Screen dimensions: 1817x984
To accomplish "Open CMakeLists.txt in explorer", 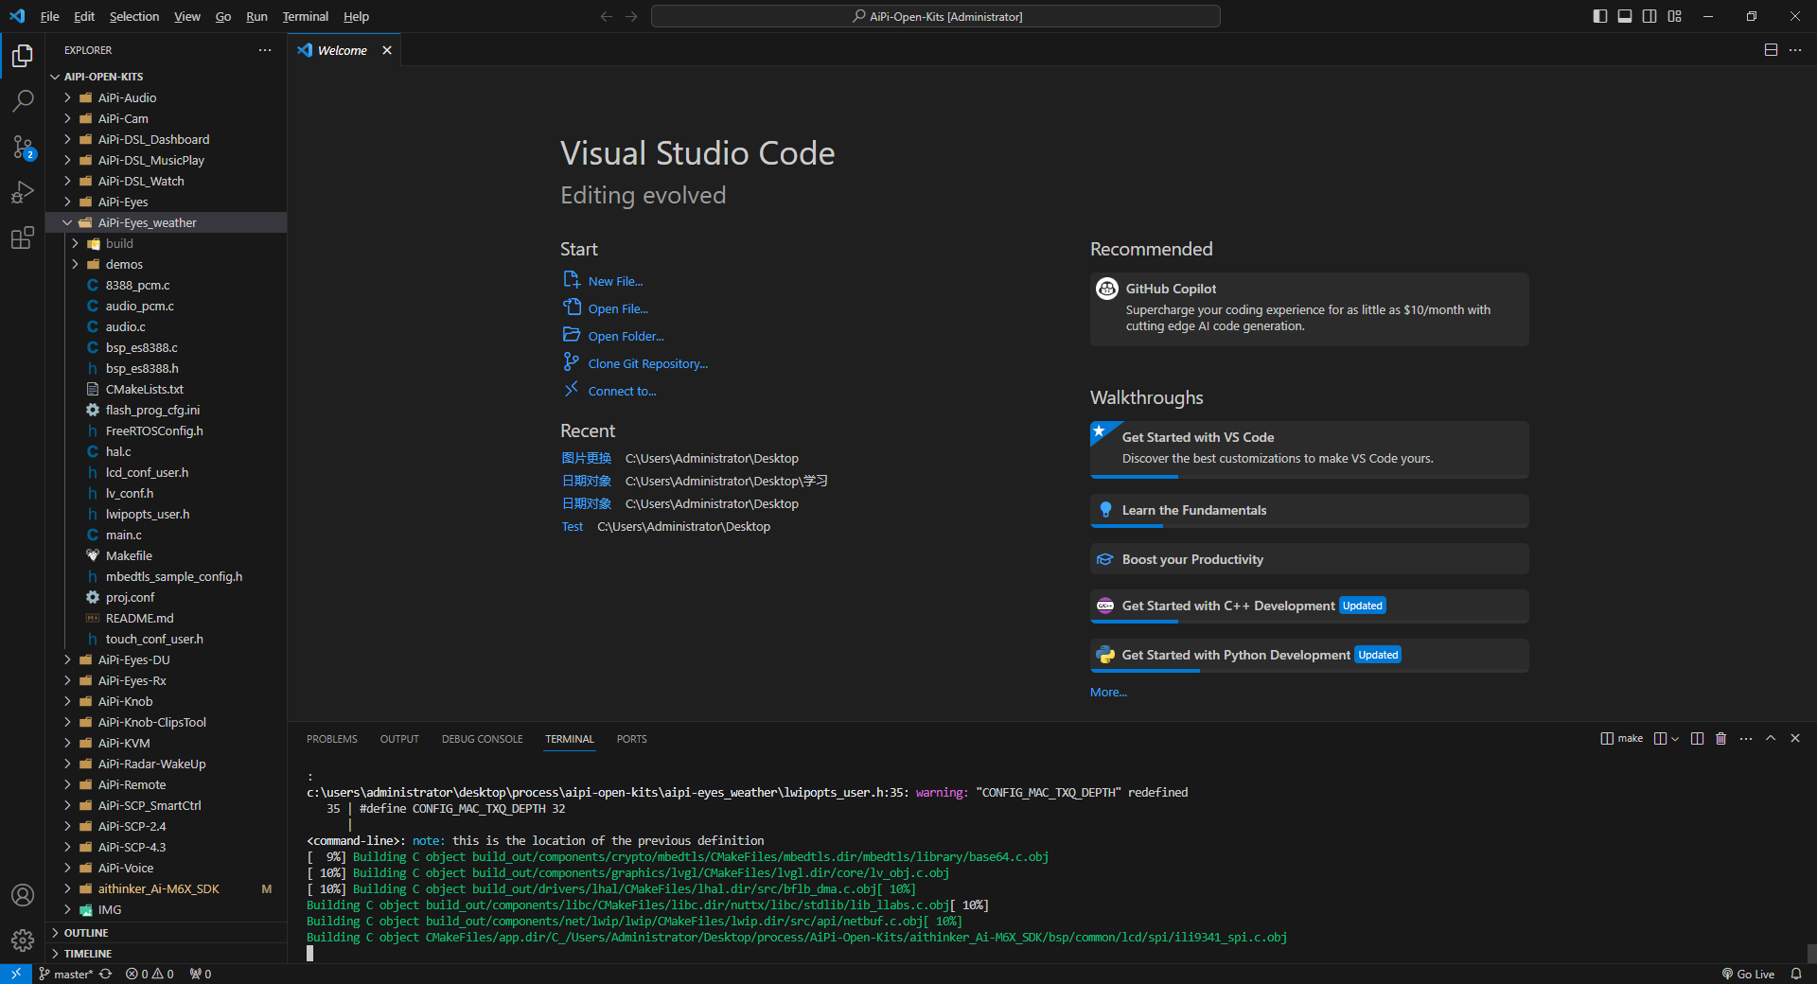I will coord(166,389).
